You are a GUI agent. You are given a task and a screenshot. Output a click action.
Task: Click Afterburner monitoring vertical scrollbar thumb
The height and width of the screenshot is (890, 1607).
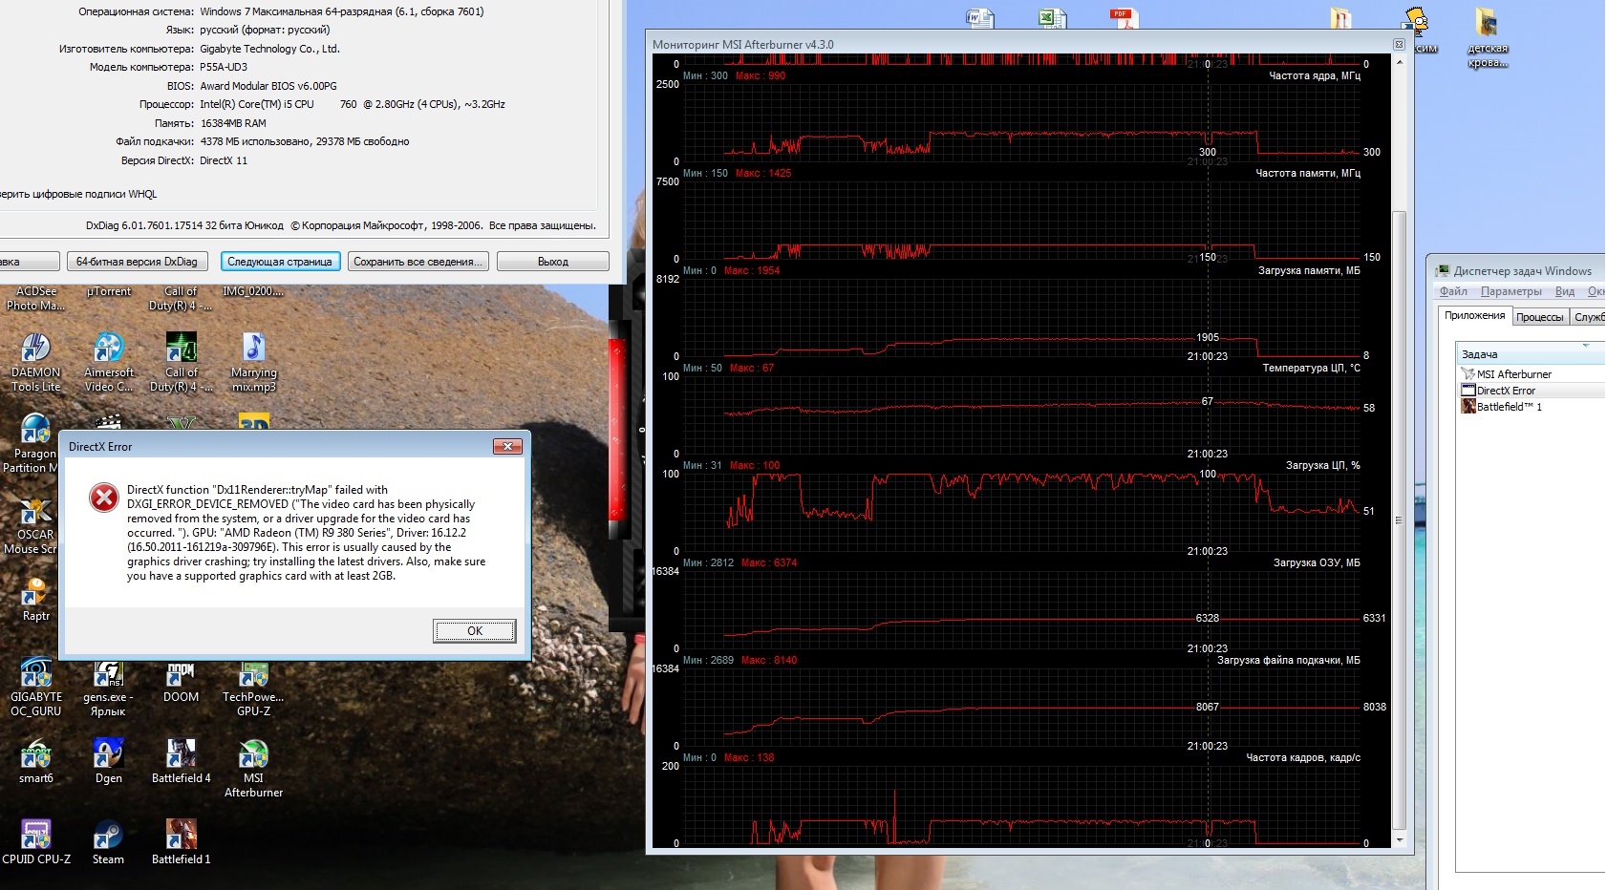[x=1400, y=520]
